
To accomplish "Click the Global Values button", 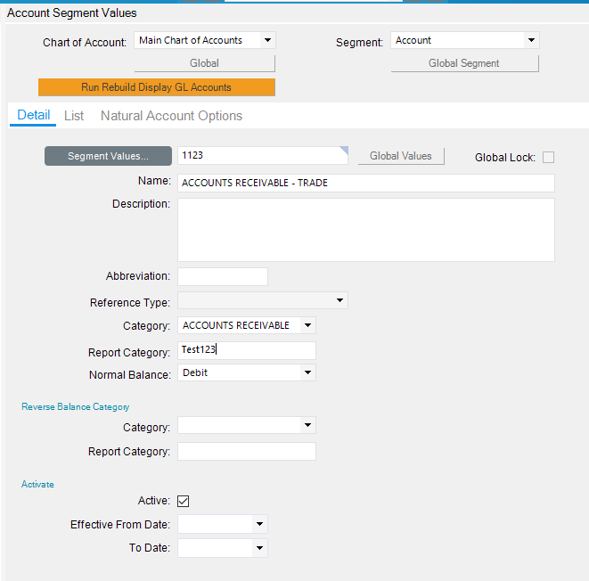I will pyautogui.click(x=401, y=156).
